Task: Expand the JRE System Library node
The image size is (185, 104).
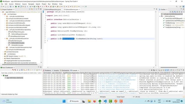Action: 3,56
